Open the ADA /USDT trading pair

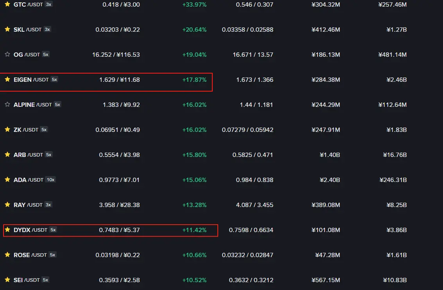coord(29,180)
